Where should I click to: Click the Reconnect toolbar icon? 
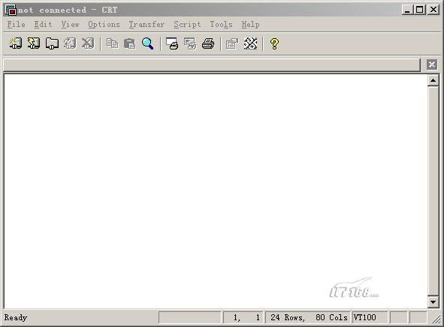pyautogui.click(x=70, y=43)
